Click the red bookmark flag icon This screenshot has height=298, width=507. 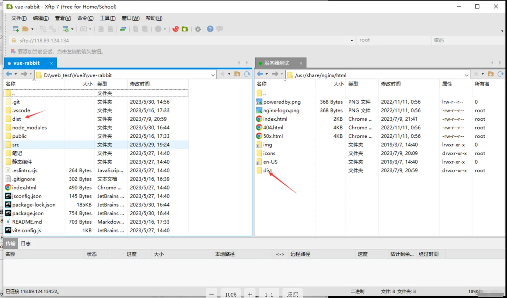point(13,51)
